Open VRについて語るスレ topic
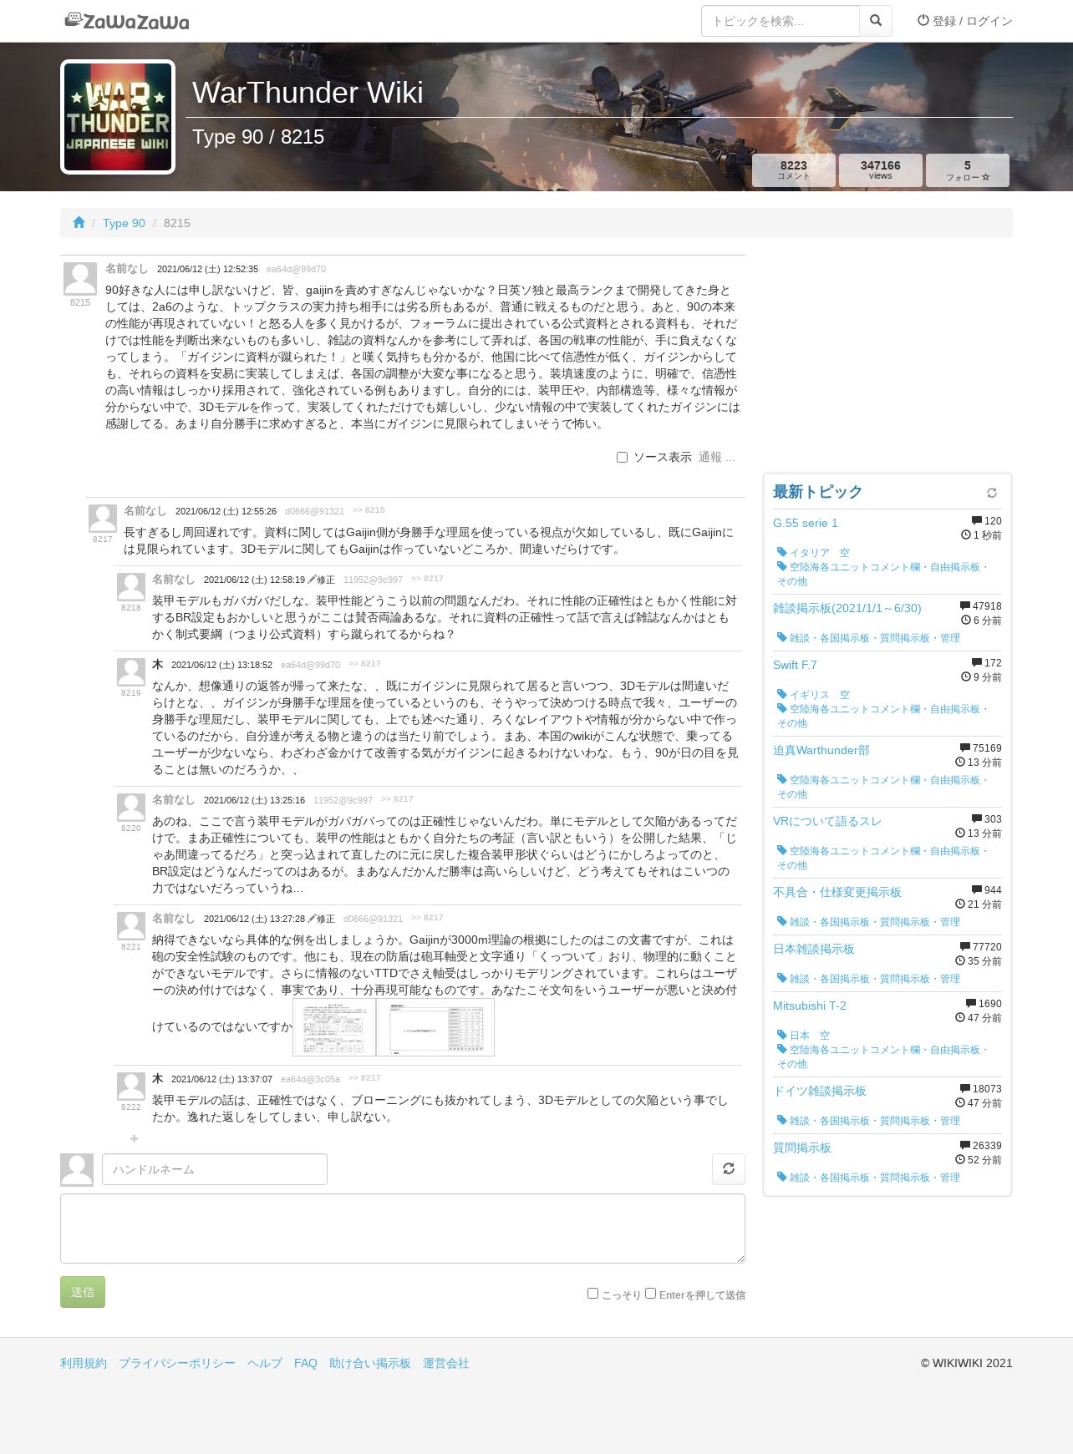The width and height of the screenshot is (1073, 1454). [827, 821]
